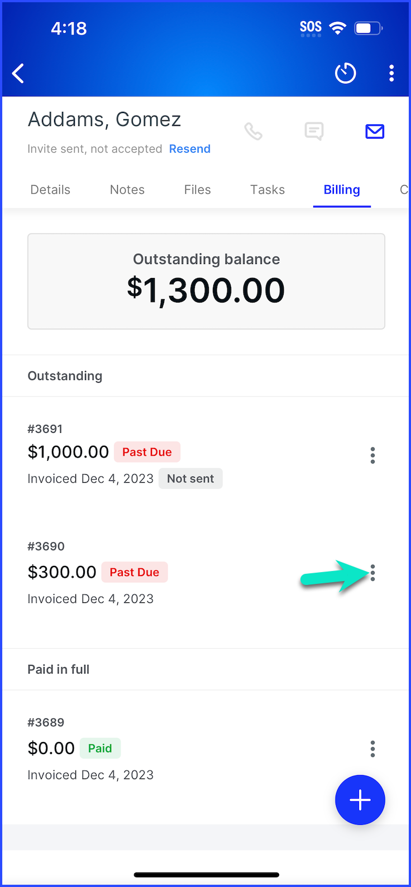This screenshot has width=411, height=887.
Task: Tap the Outstanding balance card
Action: tap(206, 281)
